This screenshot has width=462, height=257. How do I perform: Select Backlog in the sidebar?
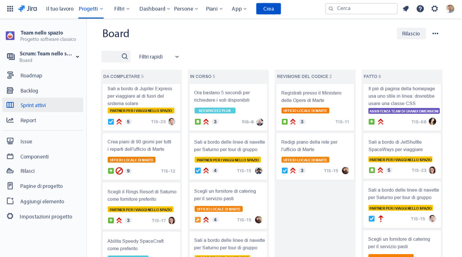pos(29,91)
